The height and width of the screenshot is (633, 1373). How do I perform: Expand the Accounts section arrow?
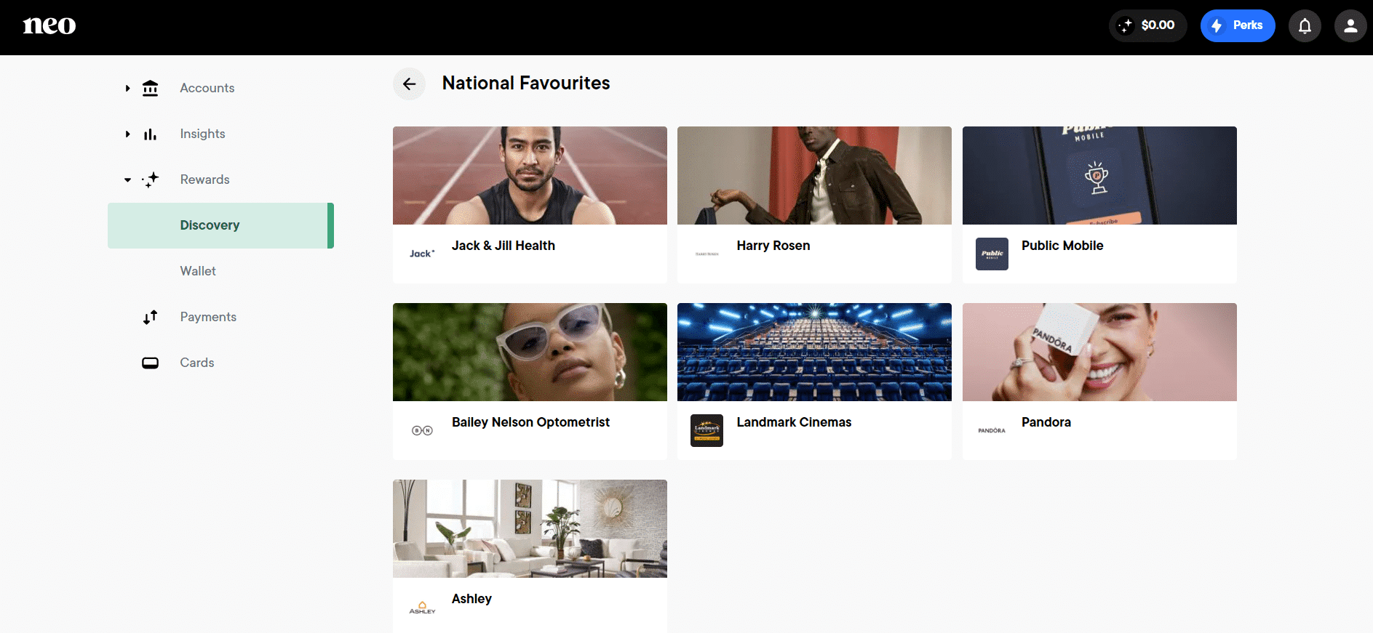127,88
